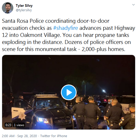
Task: Click the words "Santa Rosa Police"
Action: click(x=23, y=21)
